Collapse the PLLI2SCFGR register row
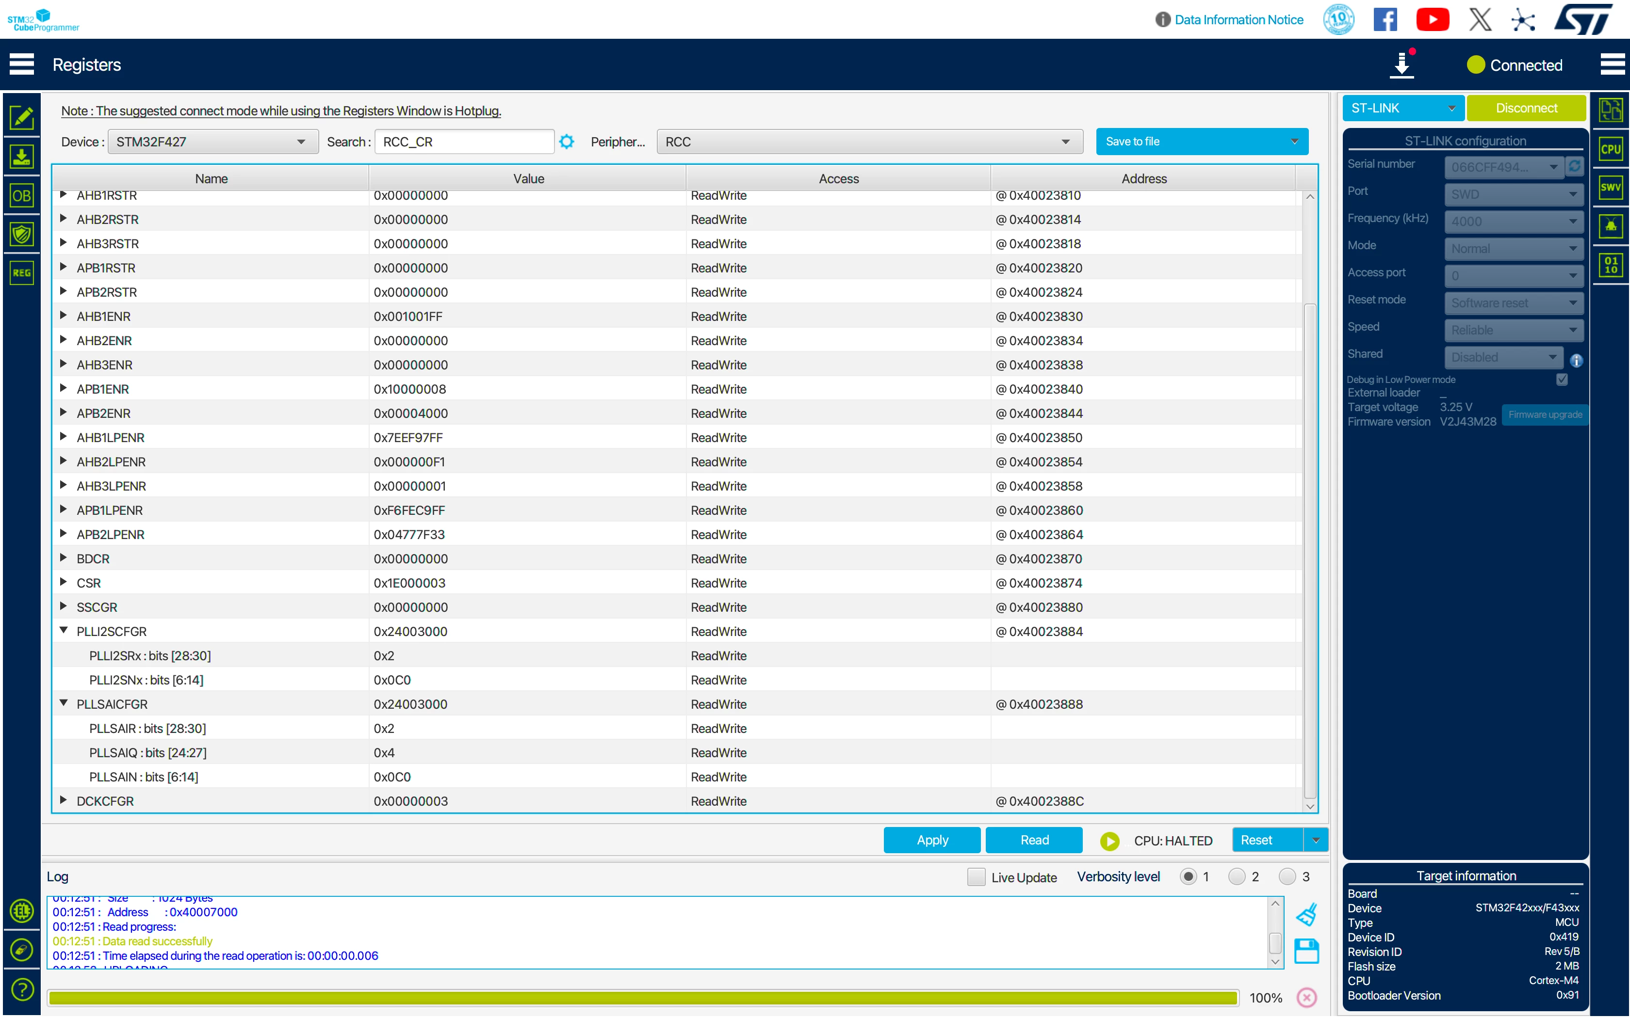The height and width of the screenshot is (1018, 1630). [64, 631]
